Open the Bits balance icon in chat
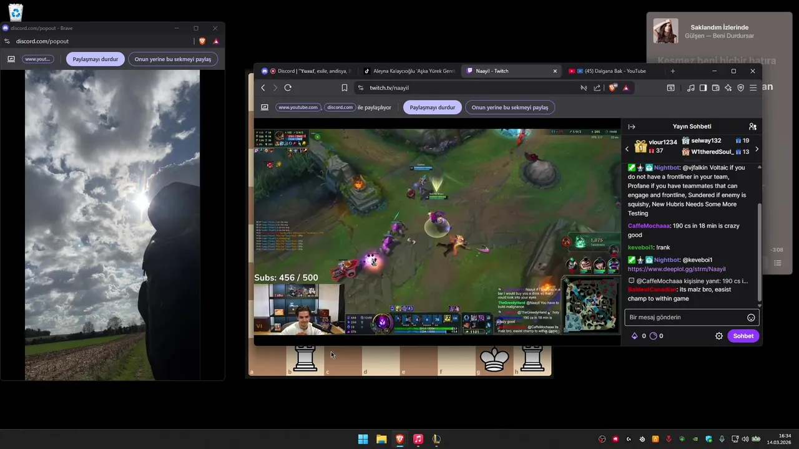The image size is (799, 449). point(635,336)
